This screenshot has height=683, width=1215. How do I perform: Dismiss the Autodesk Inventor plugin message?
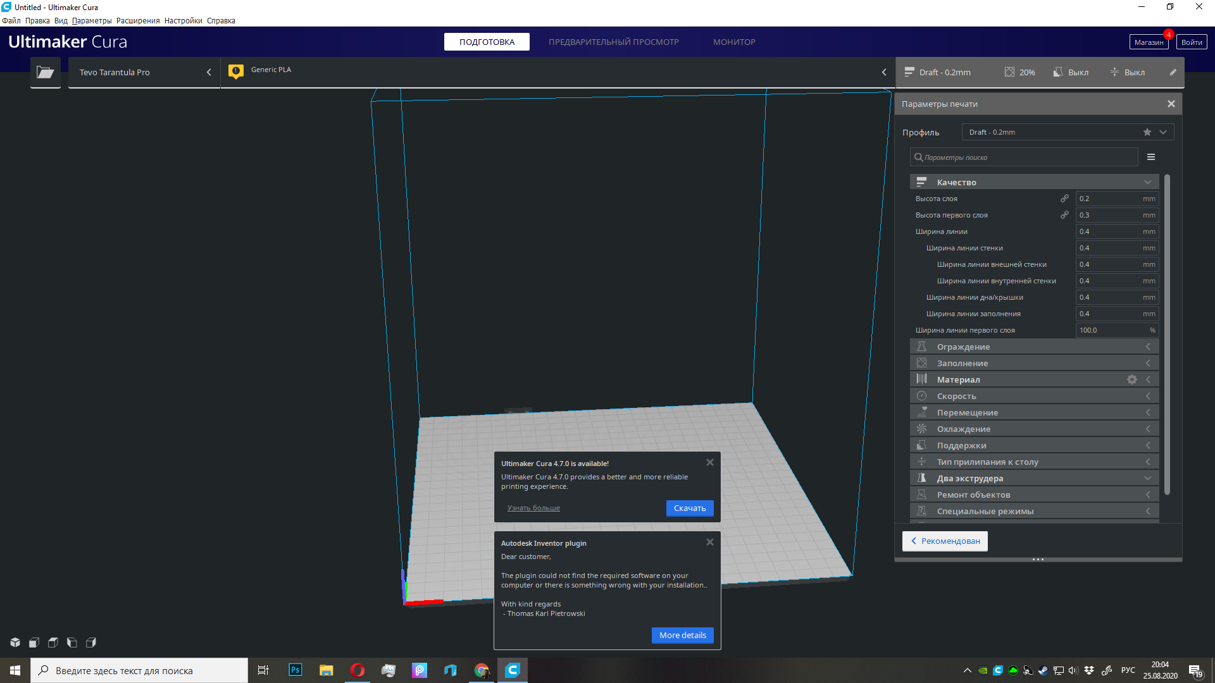[x=710, y=542]
